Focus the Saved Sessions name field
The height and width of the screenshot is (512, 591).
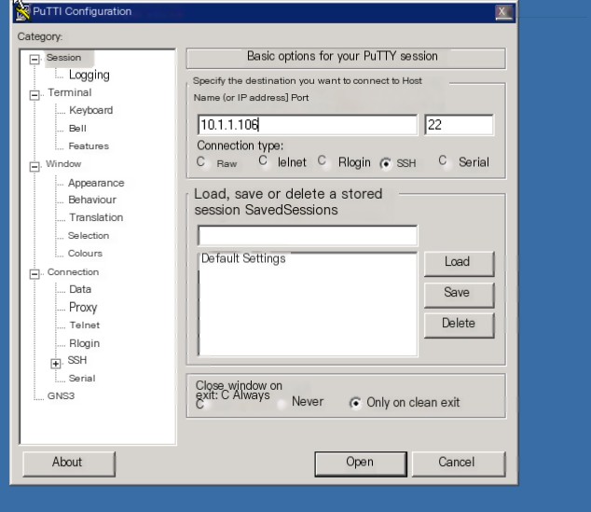point(308,236)
